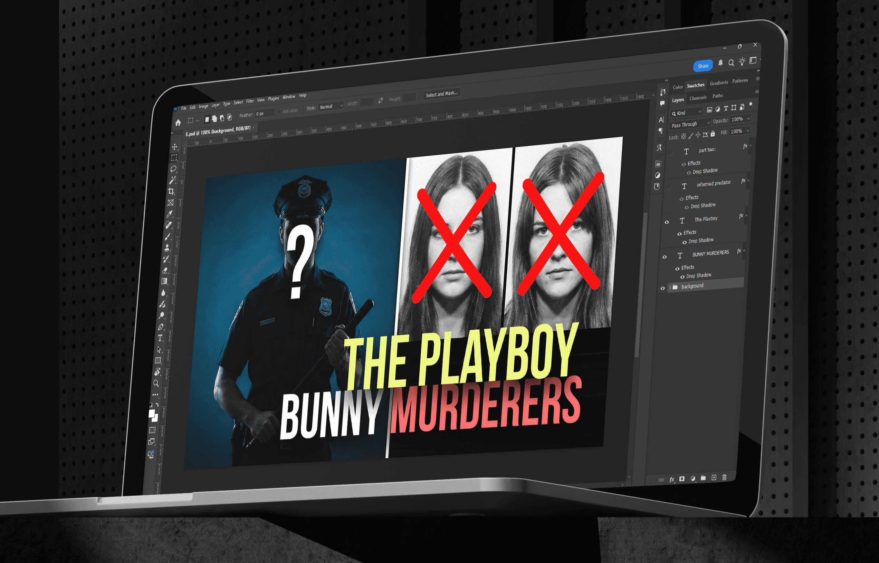Switch to the Channels tab
Viewport: 879px width, 563px height.
click(698, 98)
